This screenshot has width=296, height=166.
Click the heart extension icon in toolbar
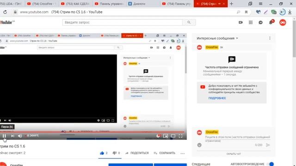pos(258,12)
